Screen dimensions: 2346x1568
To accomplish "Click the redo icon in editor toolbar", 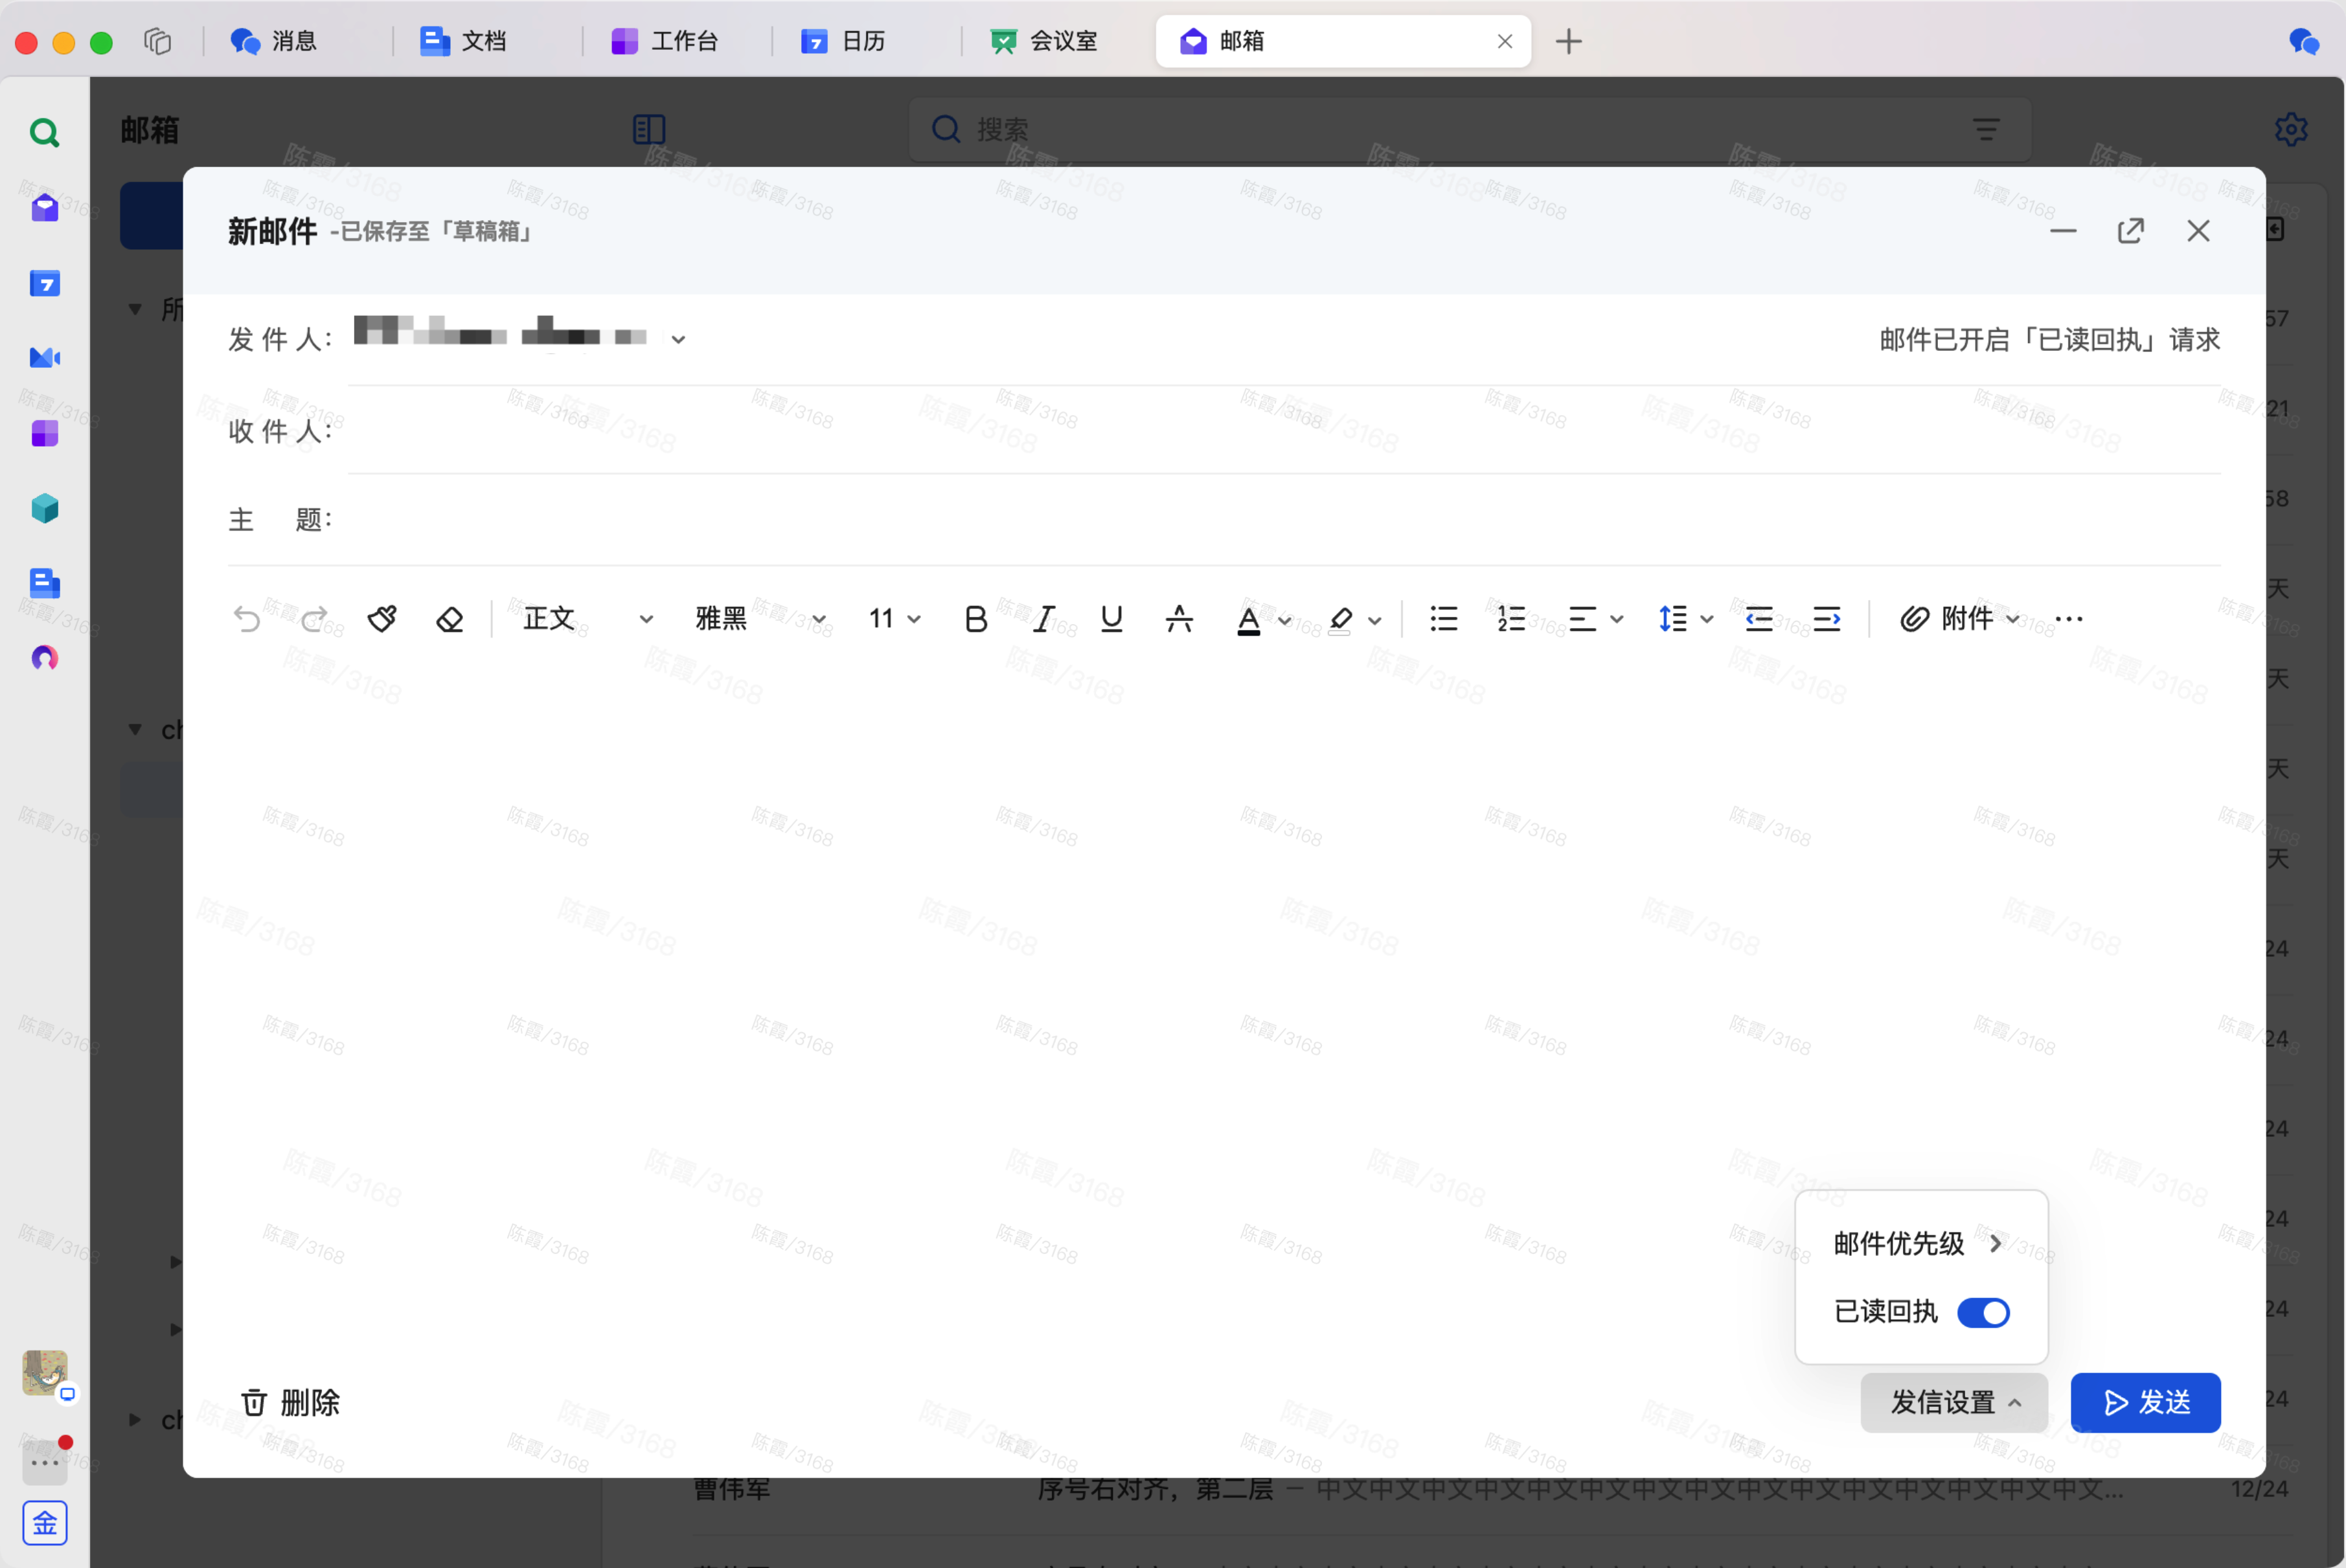I will pyautogui.click(x=314, y=619).
